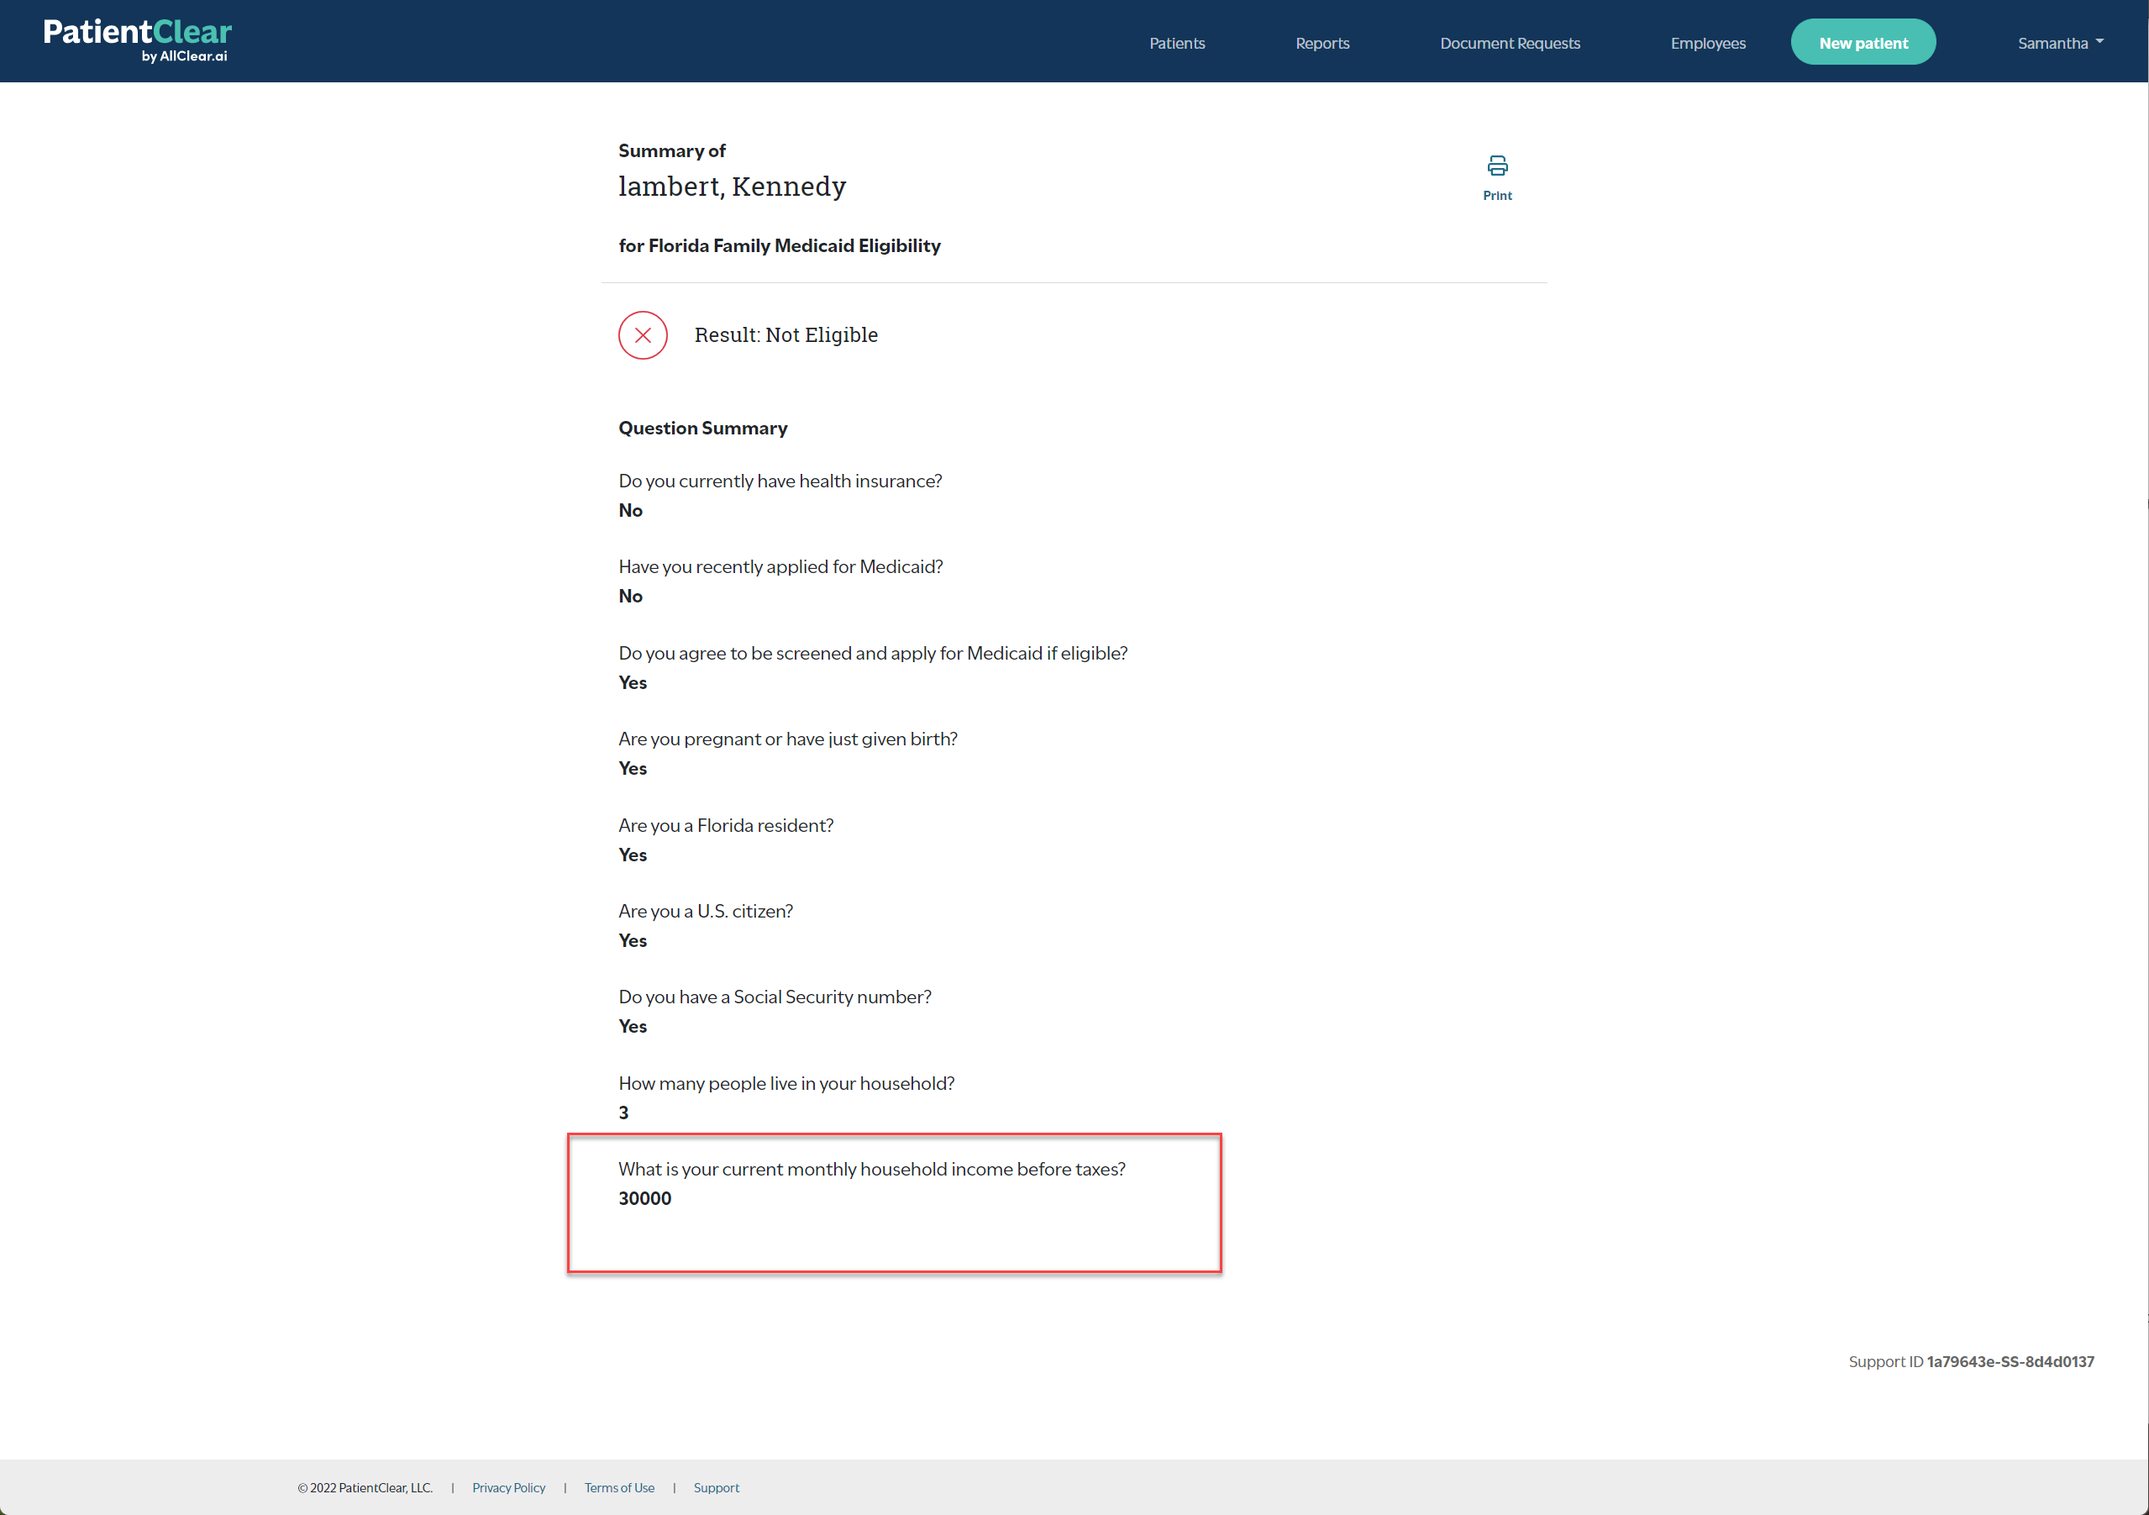Go to the Reports page

(1321, 43)
